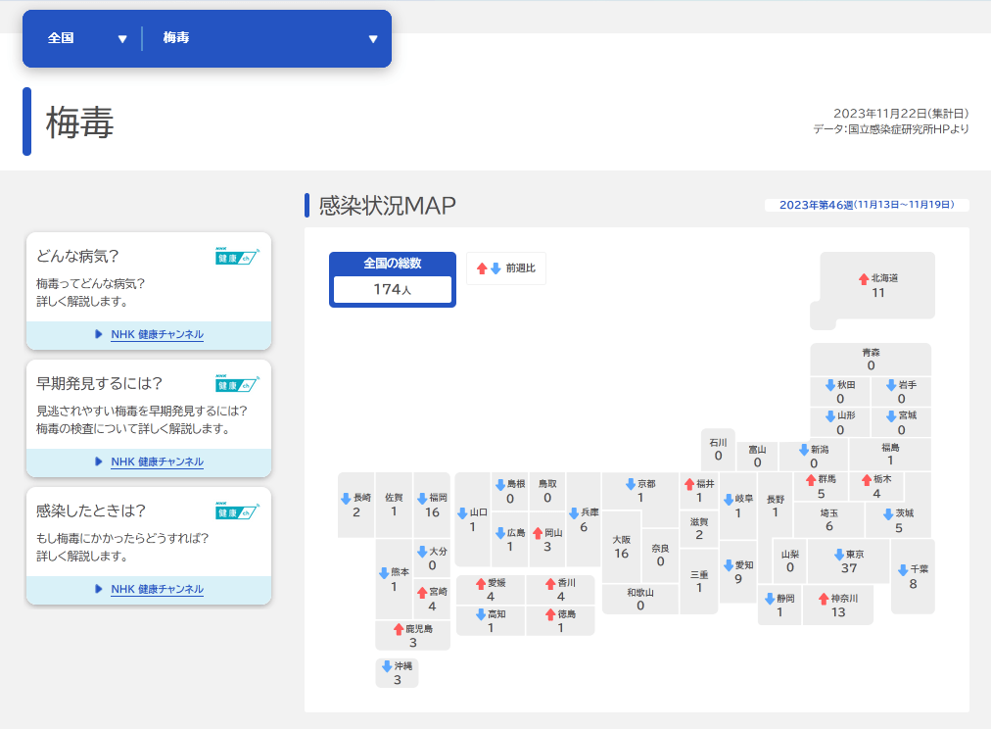Click the blue down arrow beside 東京

point(838,555)
